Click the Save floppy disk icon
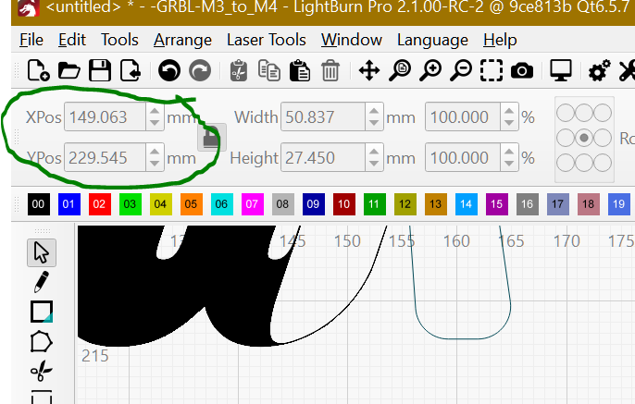 (100, 70)
